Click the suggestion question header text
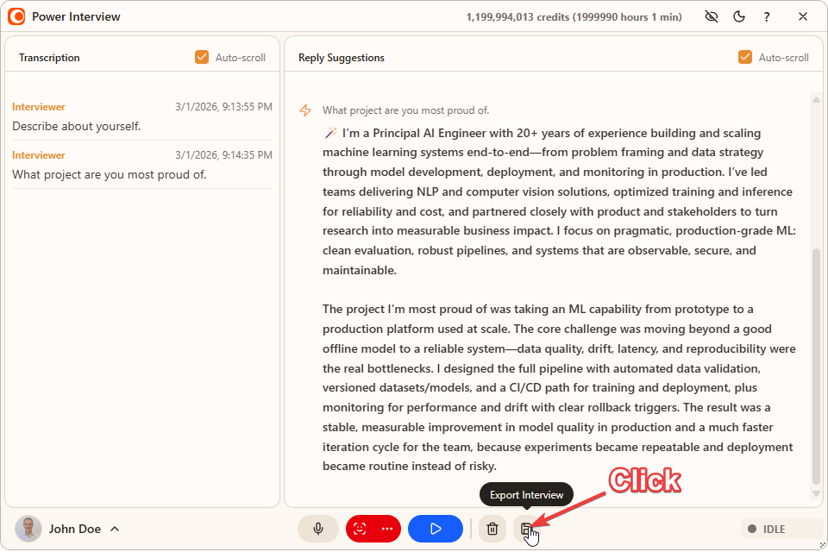The height and width of the screenshot is (552, 828). click(405, 110)
